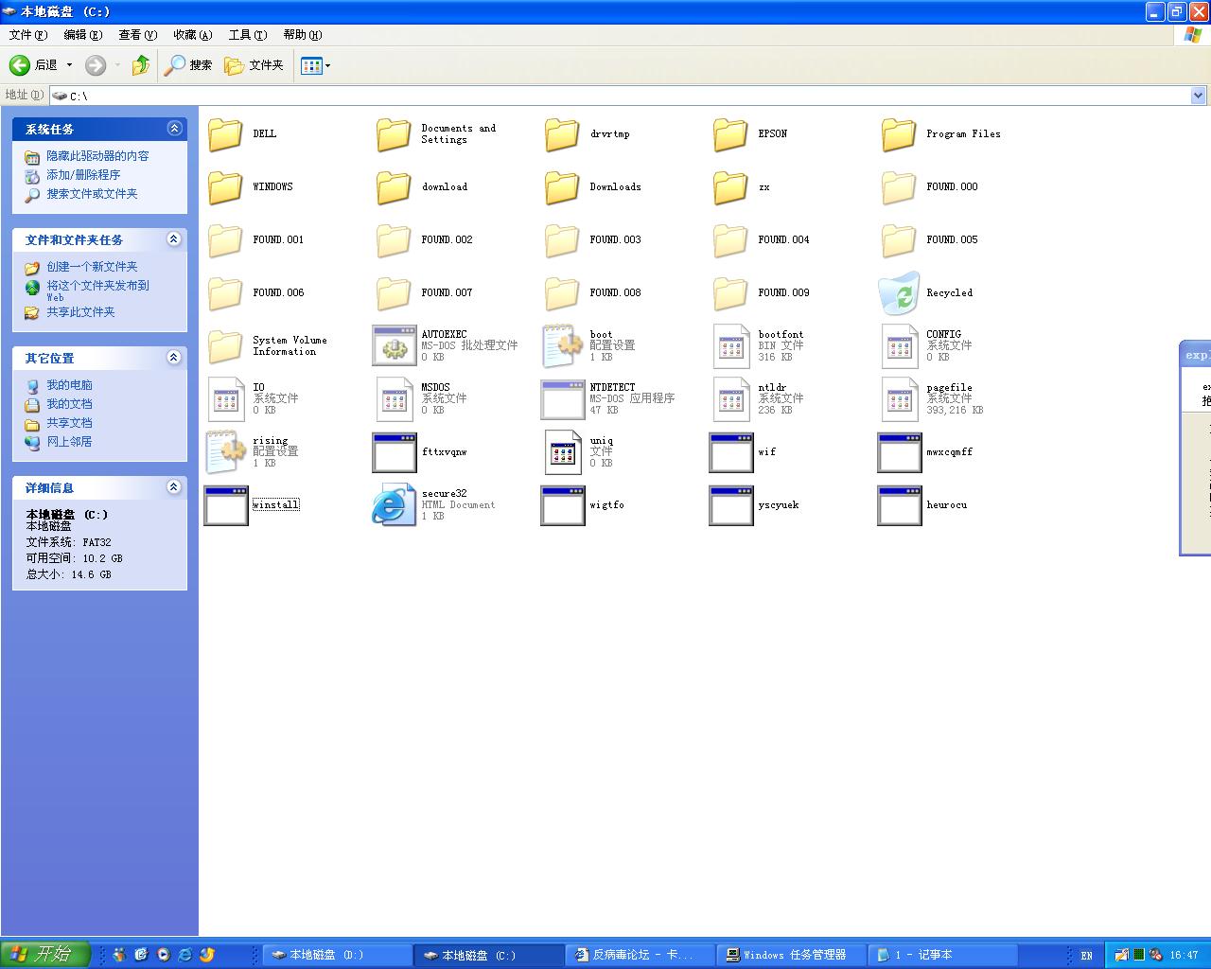Select the bootfont BIN file icon
Image resolution: width=1211 pixels, height=969 pixels.
point(730,346)
